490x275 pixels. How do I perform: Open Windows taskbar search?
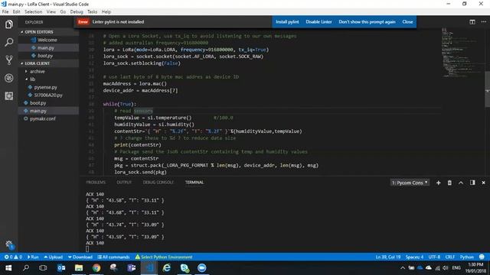click(x=26, y=268)
